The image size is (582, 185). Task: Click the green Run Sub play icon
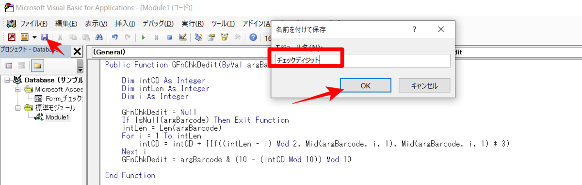144,37
